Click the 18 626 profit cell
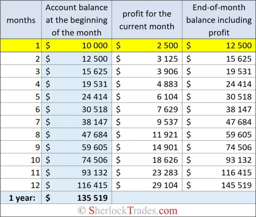The image size is (256, 217). pos(147,160)
